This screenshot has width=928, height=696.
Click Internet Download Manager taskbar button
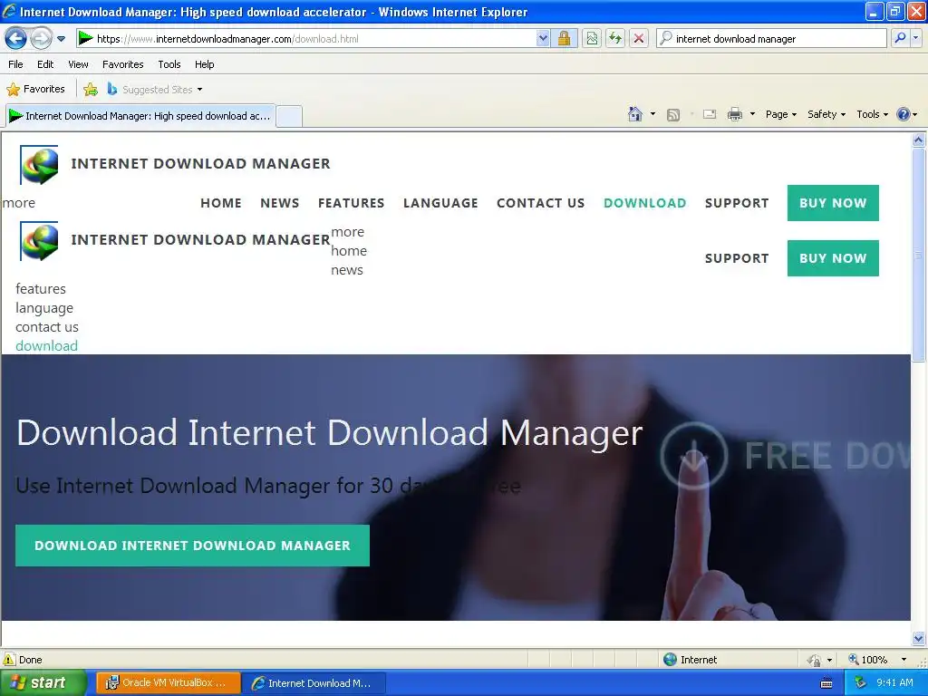click(314, 683)
